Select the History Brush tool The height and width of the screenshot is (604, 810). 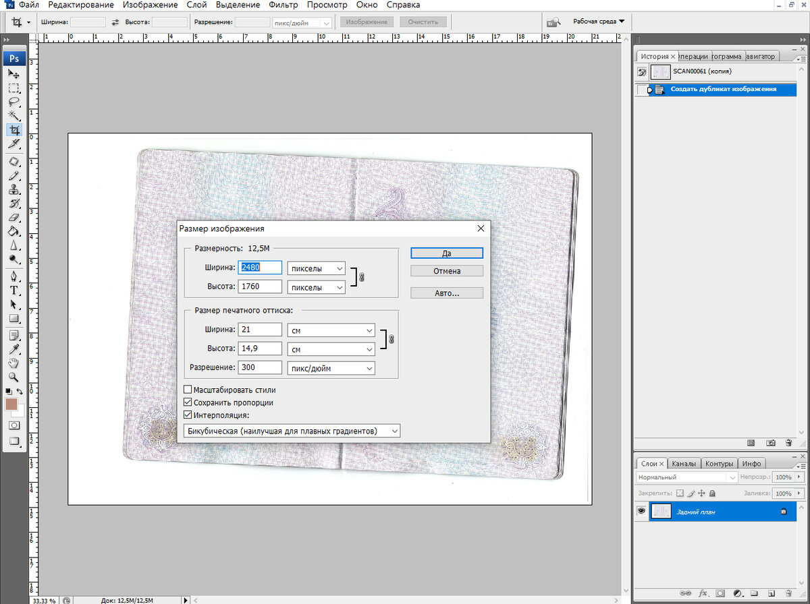(x=13, y=204)
